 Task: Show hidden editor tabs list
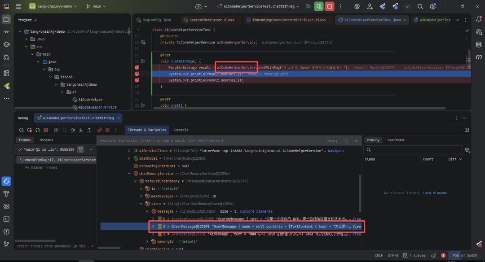[x=457, y=20]
